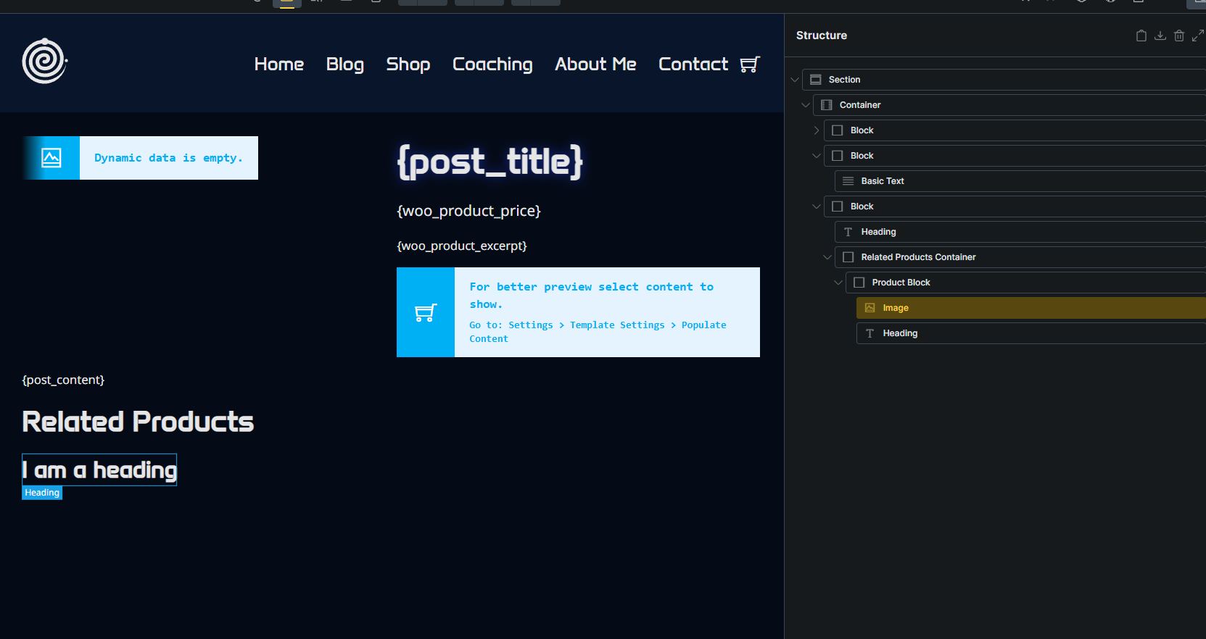Select the Basic Text element in Structure
The width and height of the screenshot is (1206, 639).
pos(882,181)
